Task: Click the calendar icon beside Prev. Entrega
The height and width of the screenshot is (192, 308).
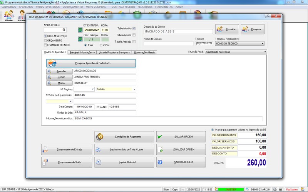Action: [80, 39]
